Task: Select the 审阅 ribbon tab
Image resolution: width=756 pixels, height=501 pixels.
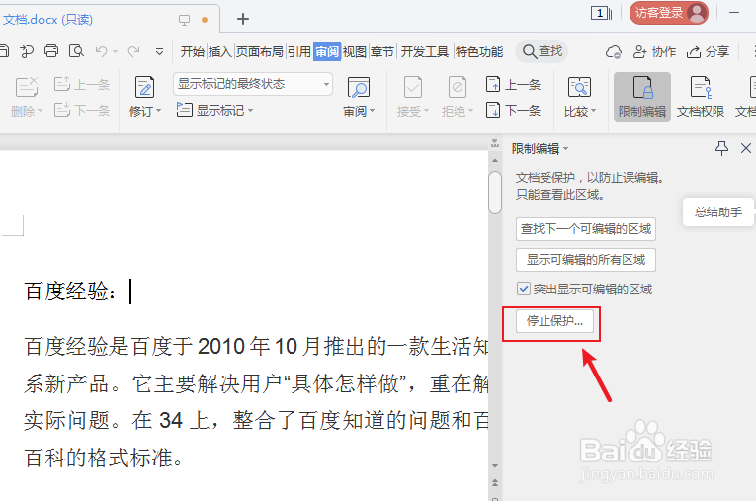Action: point(327,51)
